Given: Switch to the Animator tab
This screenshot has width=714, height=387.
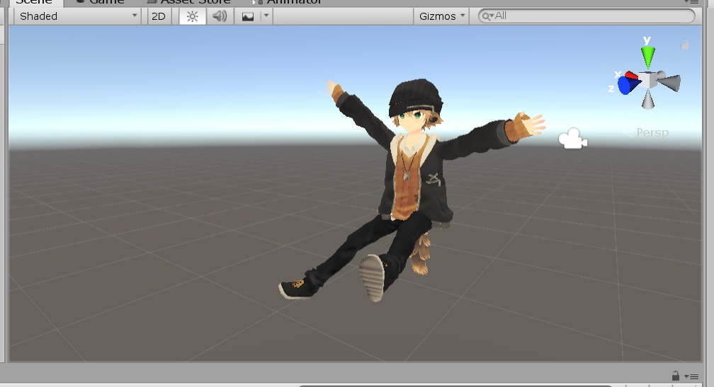Looking at the screenshot, I should point(288,2).
